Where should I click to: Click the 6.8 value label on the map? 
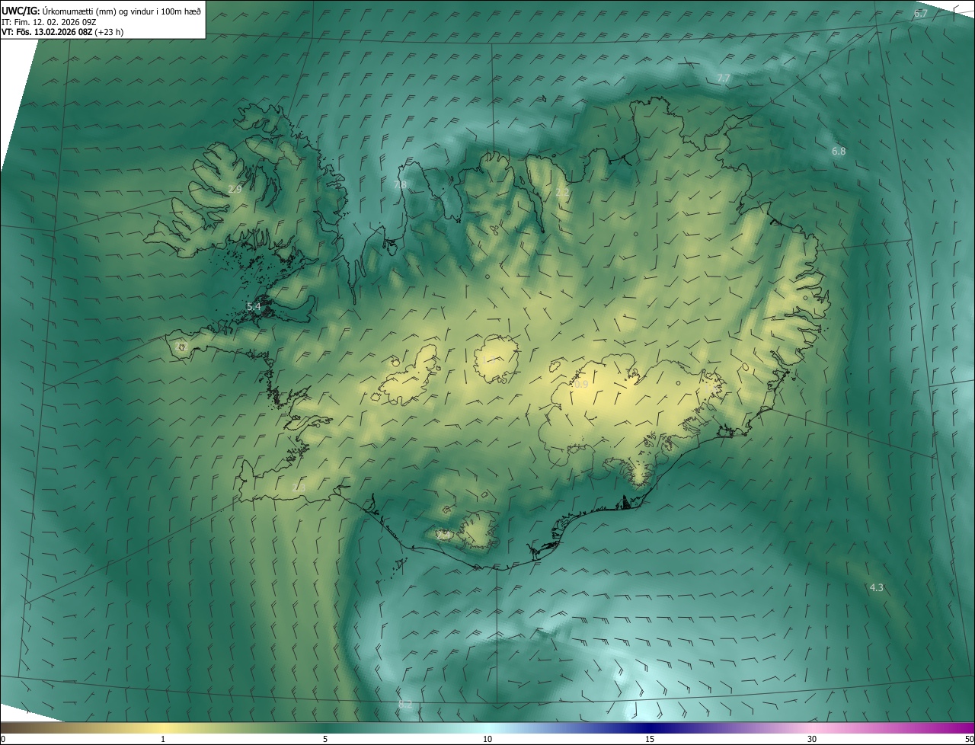coord(839,152)
